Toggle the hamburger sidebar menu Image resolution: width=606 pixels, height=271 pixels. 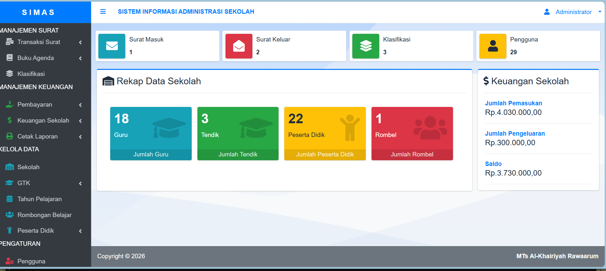(103, 11)
